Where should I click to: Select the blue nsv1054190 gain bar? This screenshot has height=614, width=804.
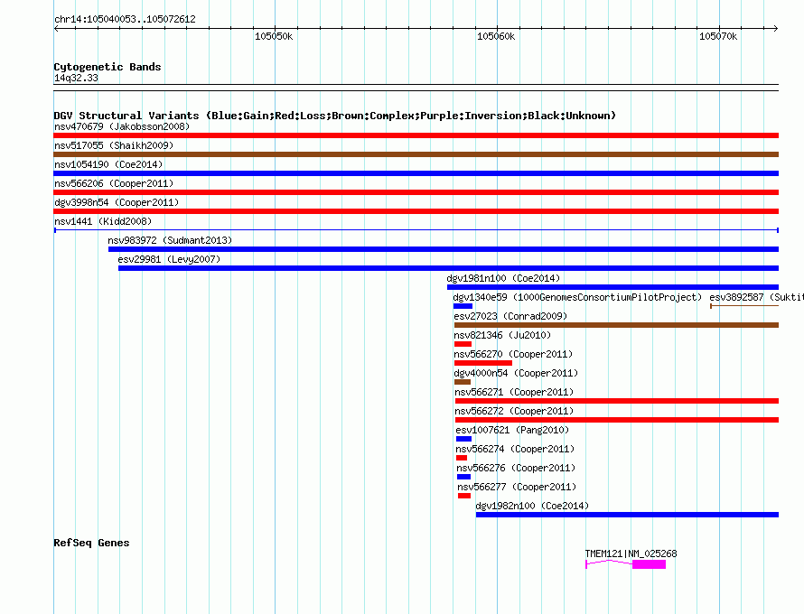[x=416, y=173]
